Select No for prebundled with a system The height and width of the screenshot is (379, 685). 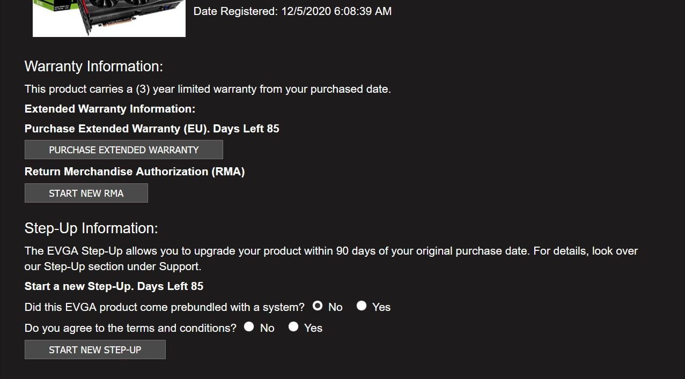[318, 306]
